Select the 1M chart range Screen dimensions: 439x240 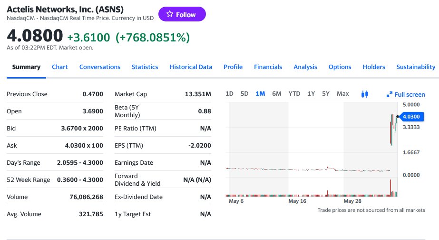point(260,94)
